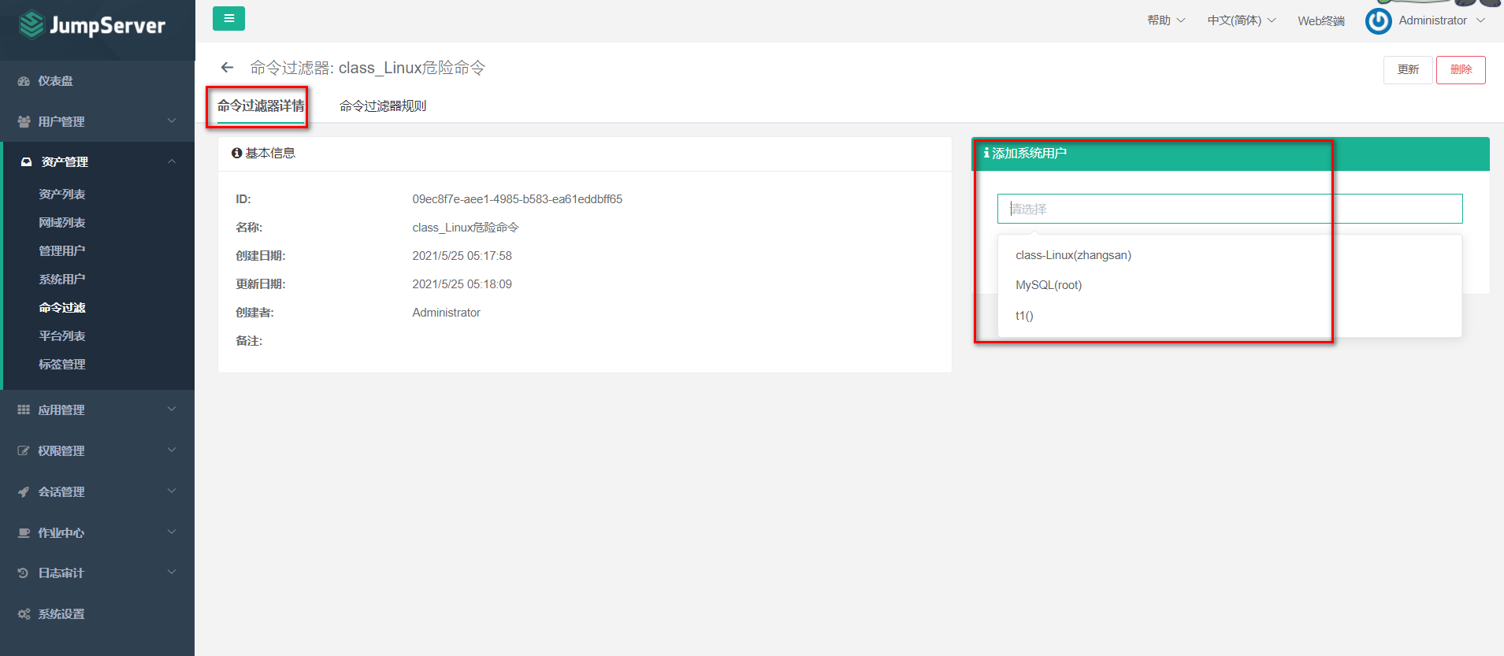Click the 用户管理 users icon
Viewport: 1504px width, 656px height.
(24, 122)
